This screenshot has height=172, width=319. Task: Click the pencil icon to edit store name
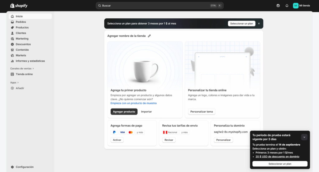(149, 36)
